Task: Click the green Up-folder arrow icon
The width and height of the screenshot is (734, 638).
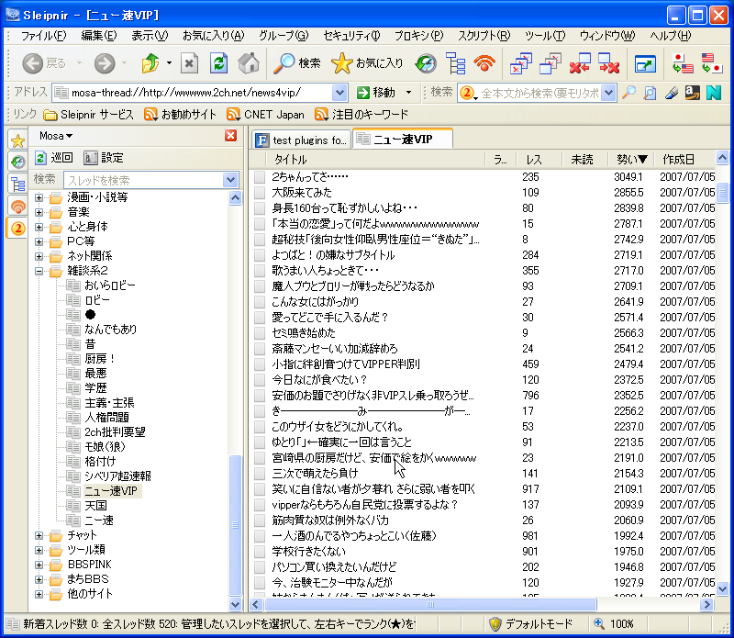Action: [x=150, y=63]
